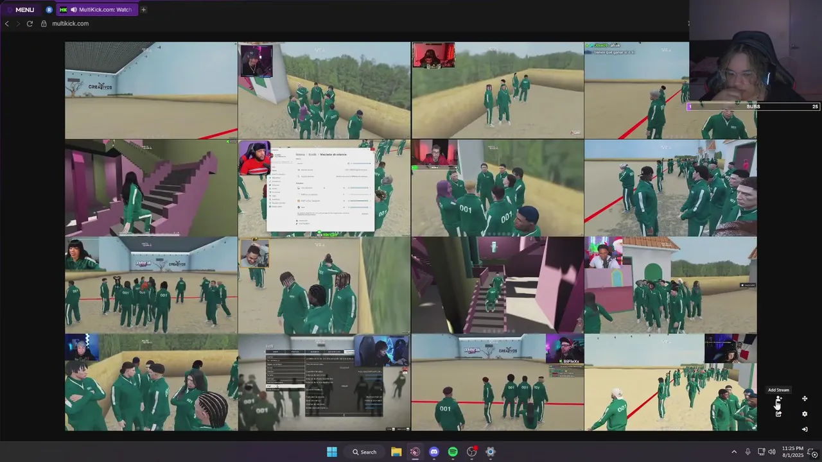Go forward in browser history
Viewport: 822px width, 462px height.
[18, 24]
